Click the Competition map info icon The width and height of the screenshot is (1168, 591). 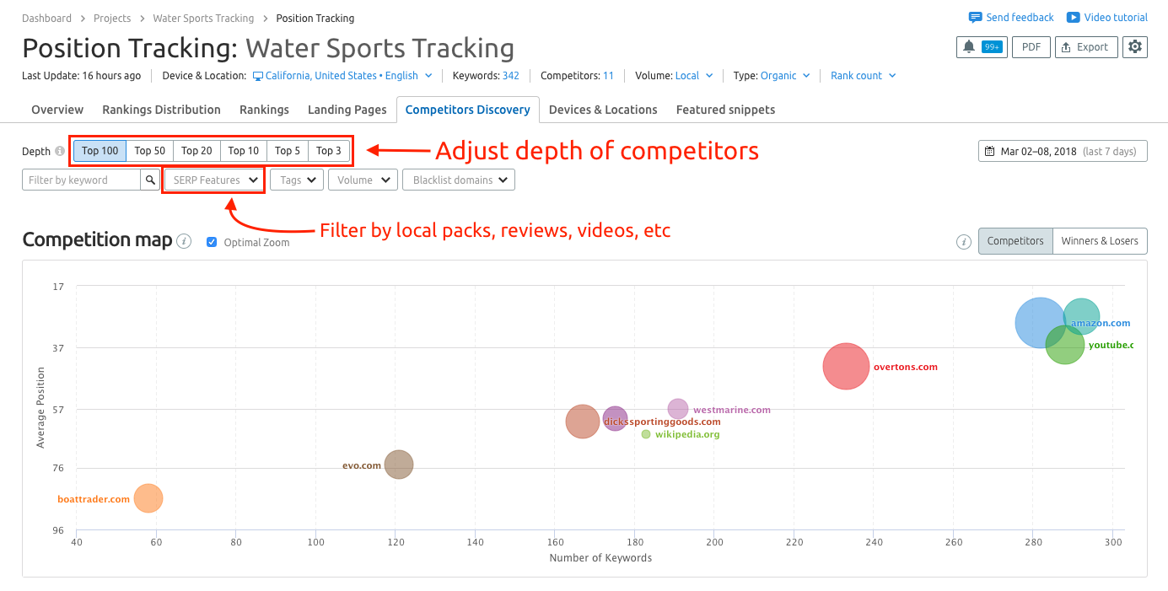point(184,241)
